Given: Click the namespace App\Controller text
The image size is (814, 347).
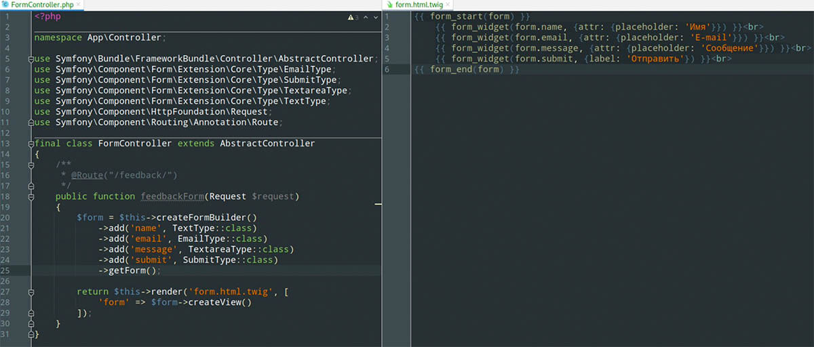Looking at the screenshot, I should 99,38.
